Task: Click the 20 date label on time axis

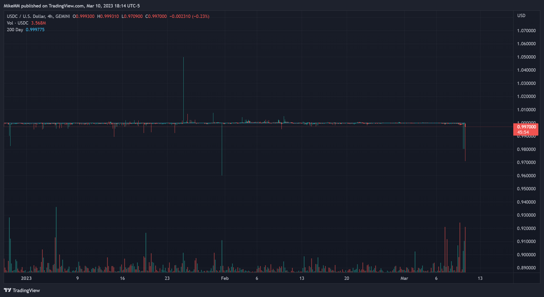Action: pyautogui.click(x=347, y=278)
